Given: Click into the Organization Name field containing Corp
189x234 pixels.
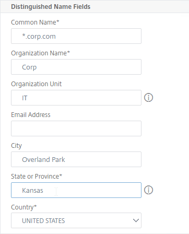Looking at the screenshot, I should (76, 67).
